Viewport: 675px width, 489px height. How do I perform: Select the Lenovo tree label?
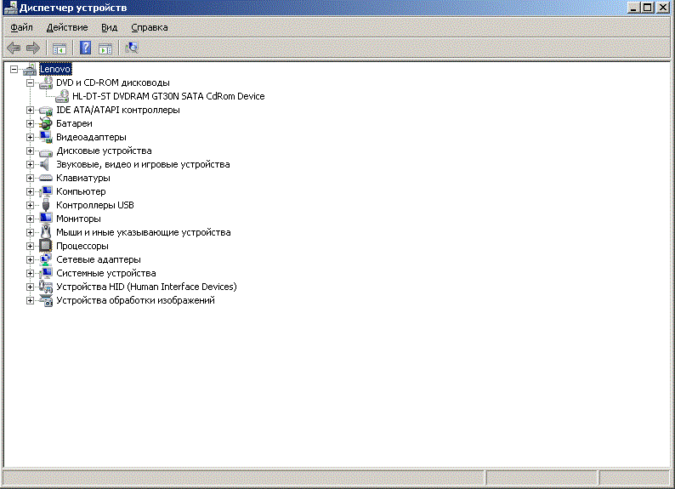pos(55,69)
